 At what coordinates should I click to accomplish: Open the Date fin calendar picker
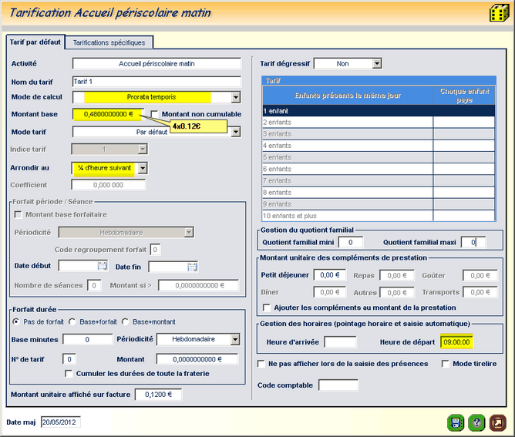(193, 267)
